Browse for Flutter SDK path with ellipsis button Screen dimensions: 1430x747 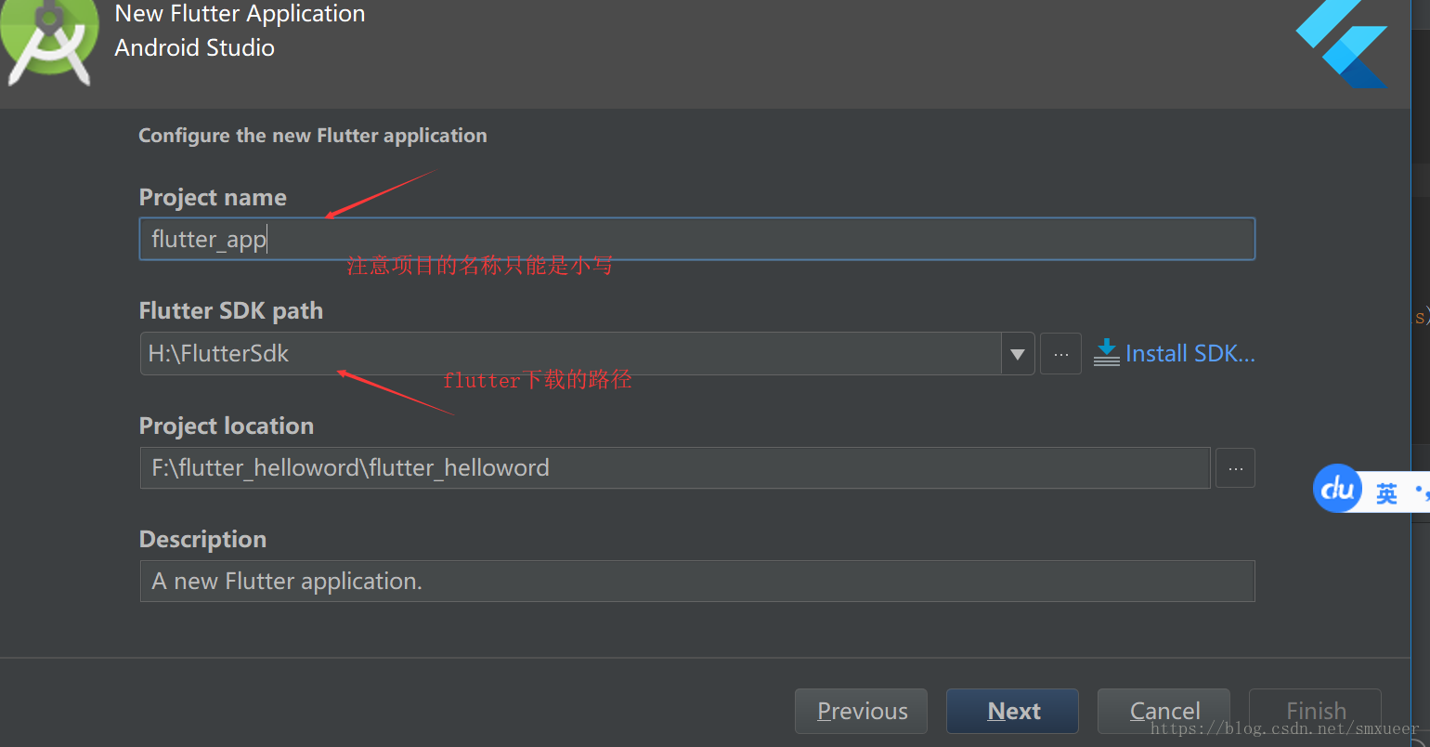pos(1060,354)
